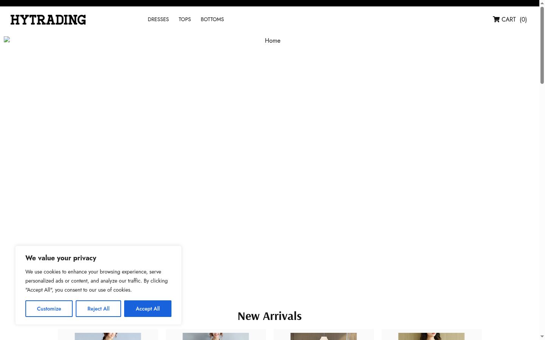Open the DRESSES menu
The image size is (545, 340).
(x=158, y=19)
